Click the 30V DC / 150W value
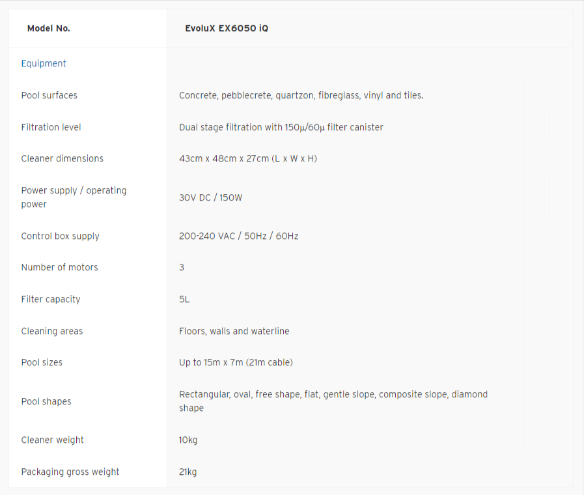 [x=210, y=197]
